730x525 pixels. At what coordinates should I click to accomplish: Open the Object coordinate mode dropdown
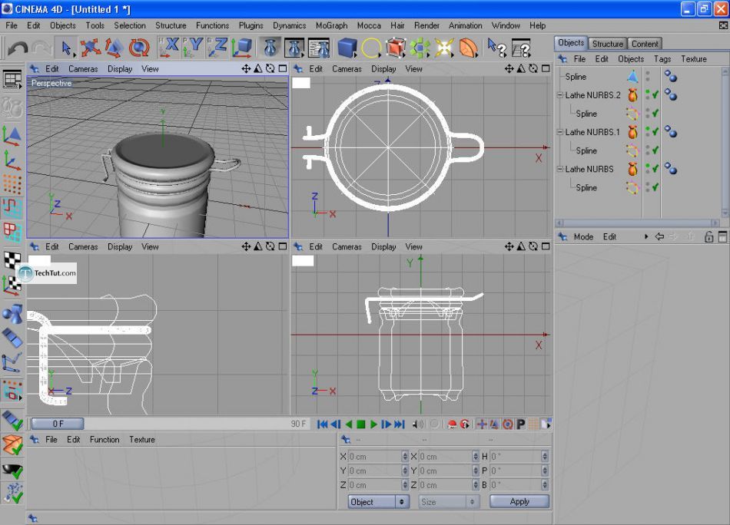click(378, 502)
